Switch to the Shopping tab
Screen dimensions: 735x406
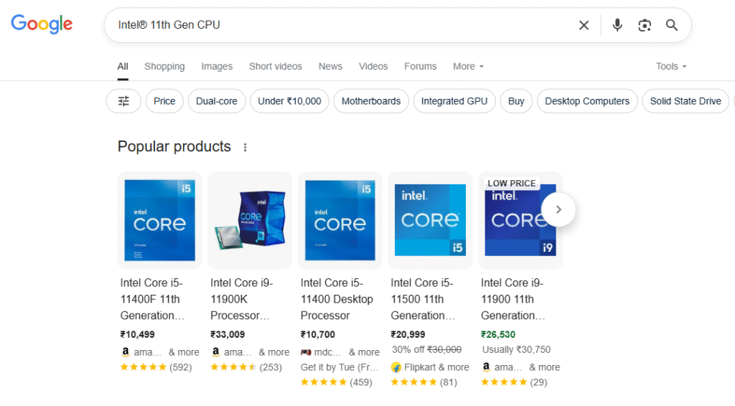coord(164,67)
